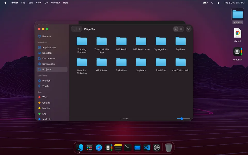Open the File menu
The height and width of the screenshot is (155, 248).
(x=23, y=3)
